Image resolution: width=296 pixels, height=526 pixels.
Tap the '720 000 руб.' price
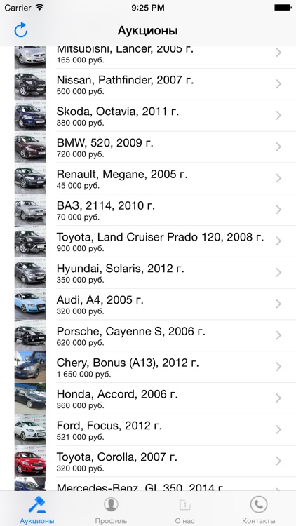click(x=81, y=154)
